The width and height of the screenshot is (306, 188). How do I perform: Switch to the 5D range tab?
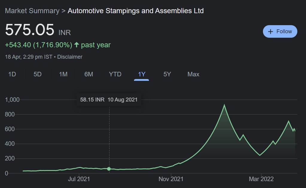37,74
